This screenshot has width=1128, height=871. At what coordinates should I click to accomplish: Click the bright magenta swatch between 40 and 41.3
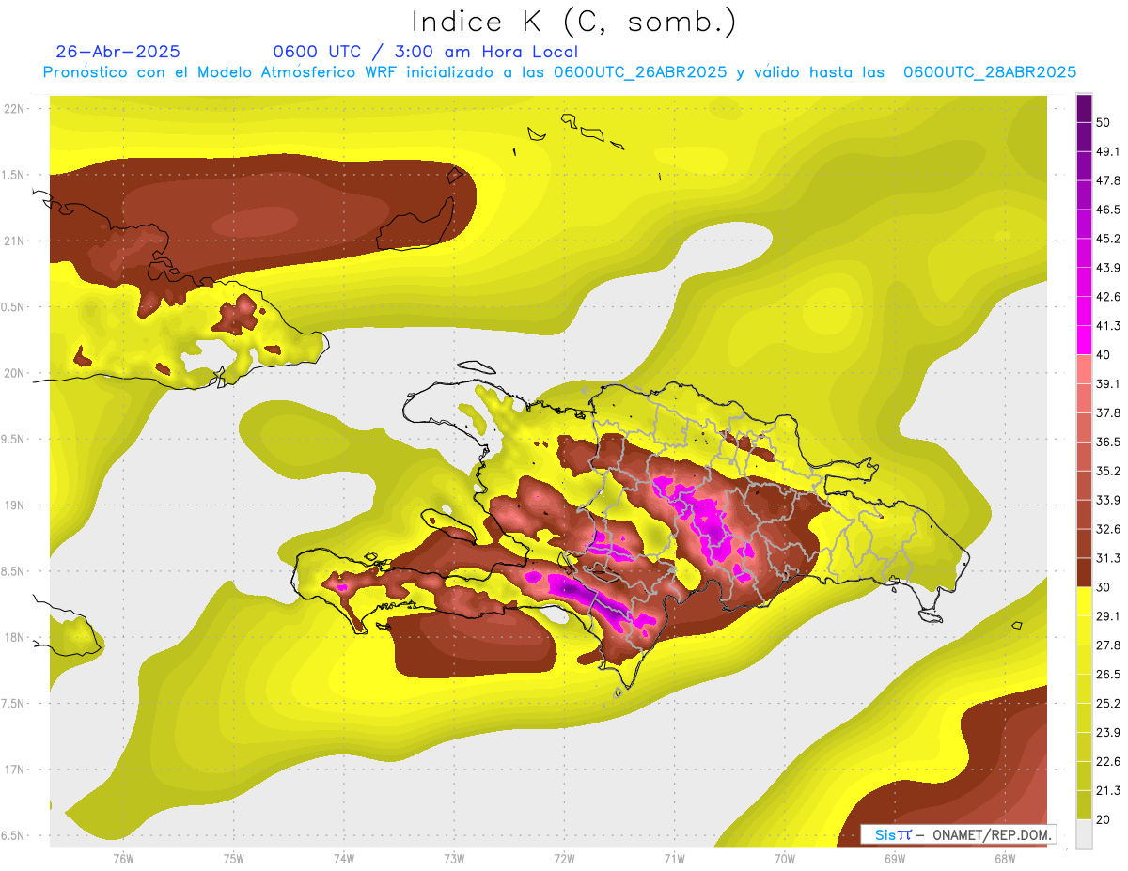coord(1084,340)
